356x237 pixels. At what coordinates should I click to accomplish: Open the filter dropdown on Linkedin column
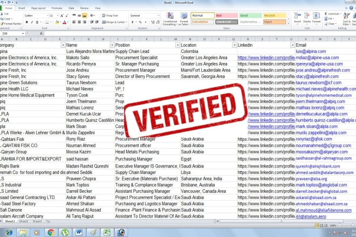pyautogui.click(x=292, y=45)
